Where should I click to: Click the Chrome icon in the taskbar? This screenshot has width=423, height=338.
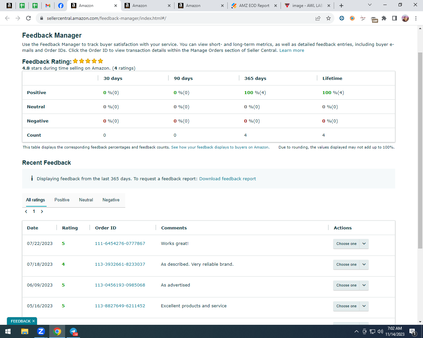57,331
